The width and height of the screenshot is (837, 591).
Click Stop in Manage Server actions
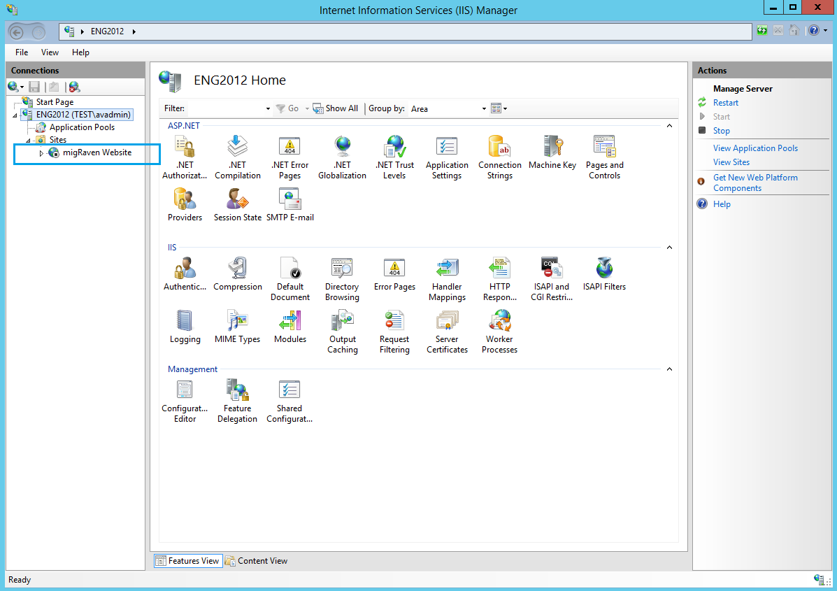pos(721,130)
